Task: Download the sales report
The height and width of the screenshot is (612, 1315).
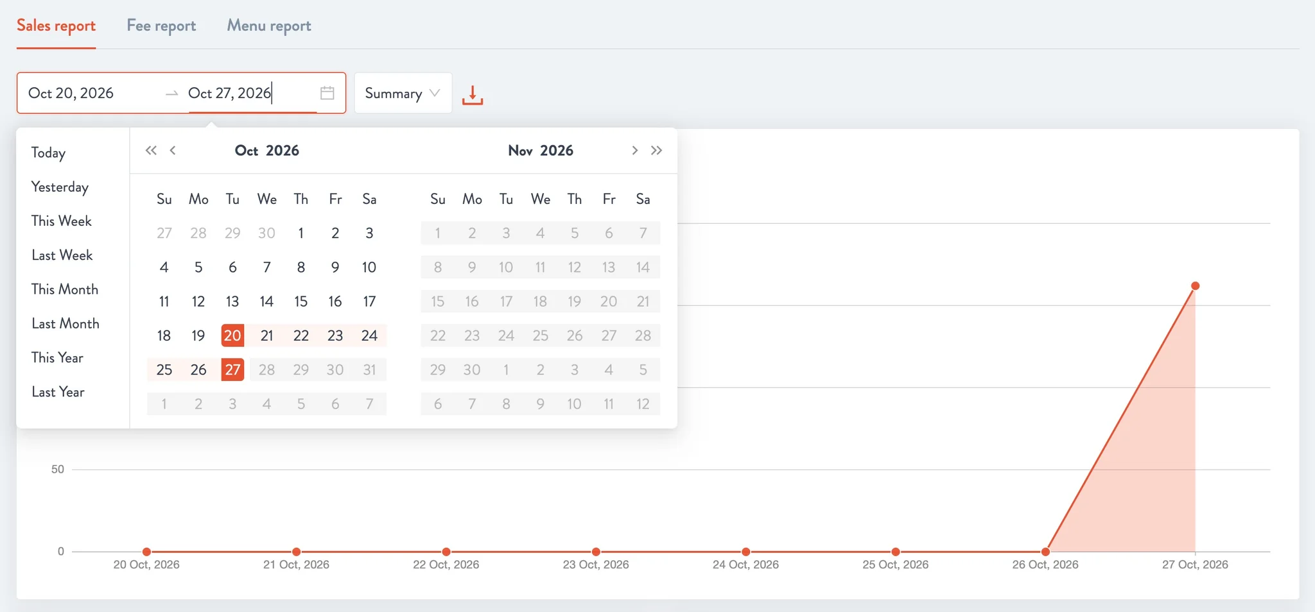Action: click(x=473, y=94)
